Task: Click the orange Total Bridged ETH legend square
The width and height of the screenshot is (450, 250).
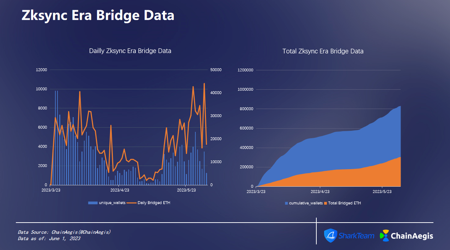Action: tap(326, 203)
